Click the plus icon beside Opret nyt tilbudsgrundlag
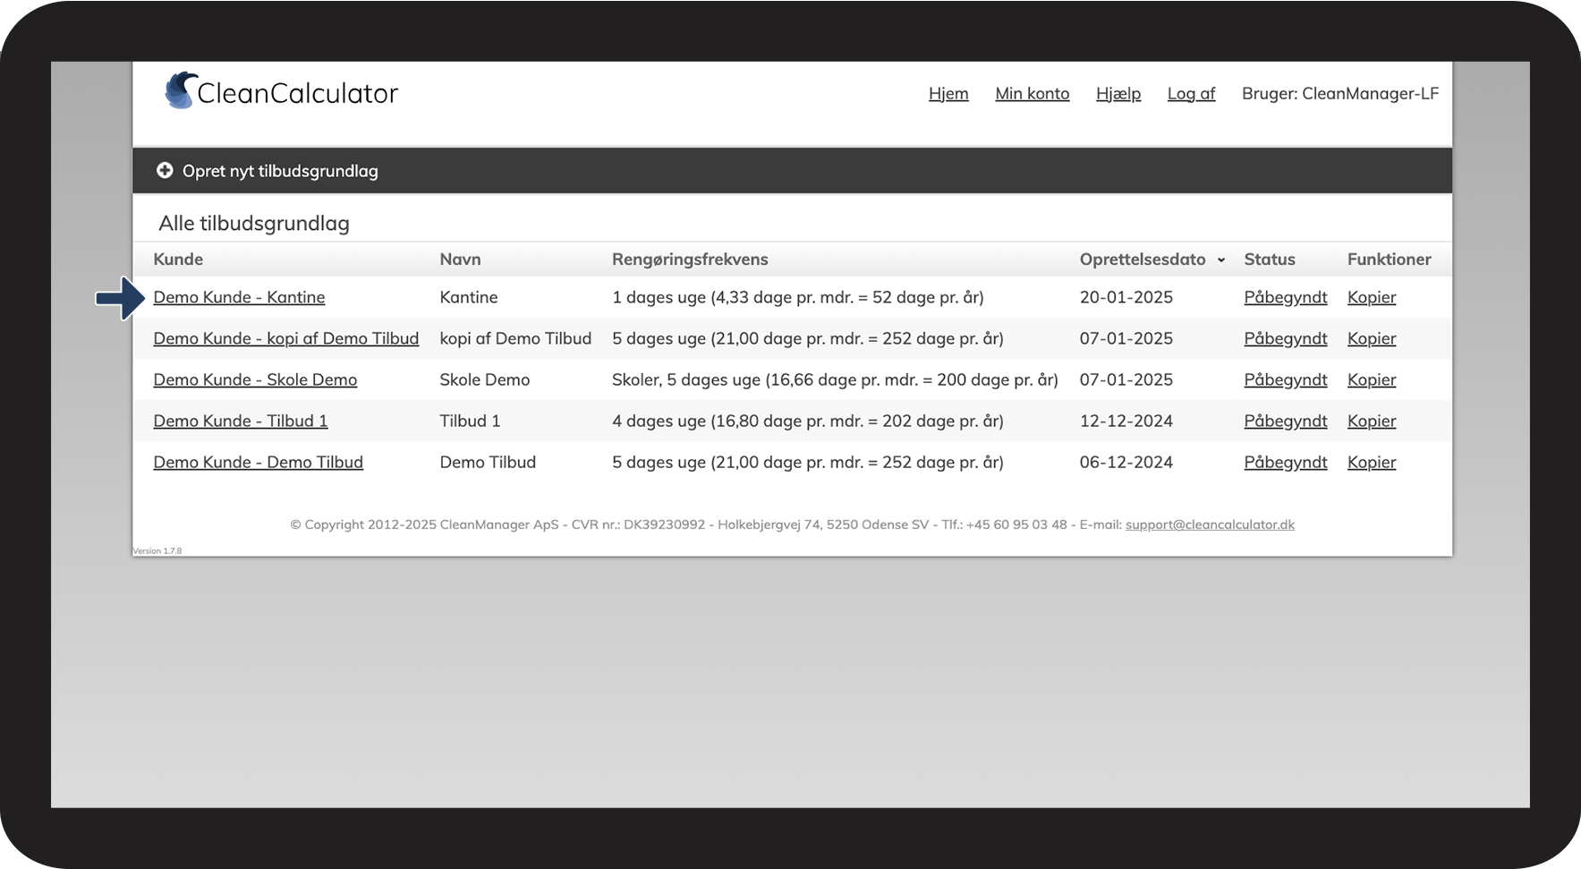Image resolution: width=1581 pixels, height=869 pixels. click(x=165, y=170)
